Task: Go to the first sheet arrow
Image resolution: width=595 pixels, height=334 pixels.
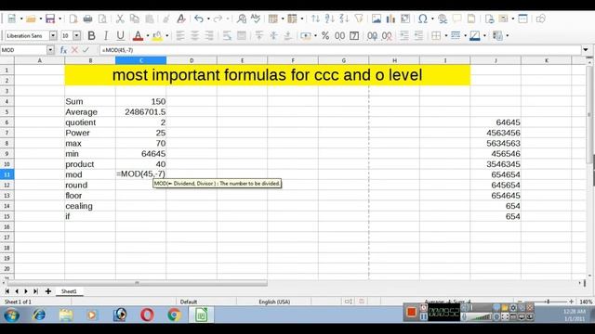Action: click(x=7, y=291)
